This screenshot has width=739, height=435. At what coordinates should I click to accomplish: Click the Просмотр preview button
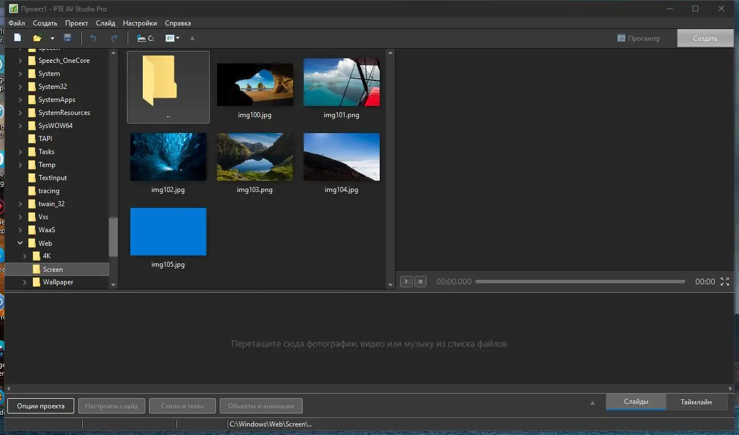(639, 38)
